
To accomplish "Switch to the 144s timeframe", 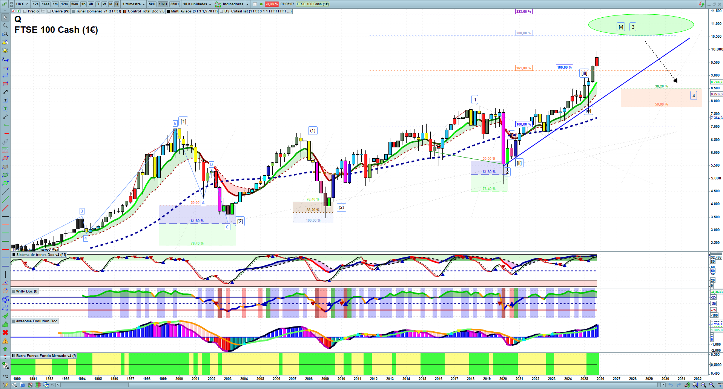I will point(46,4).
